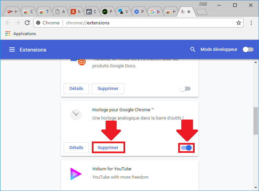259x191 pixels.
Task: Close the current Extensions tab
Action: (189, 12)
